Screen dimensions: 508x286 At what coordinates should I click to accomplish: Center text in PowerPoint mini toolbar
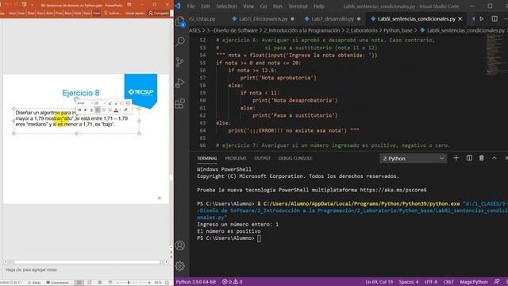(x=104, y=110)
